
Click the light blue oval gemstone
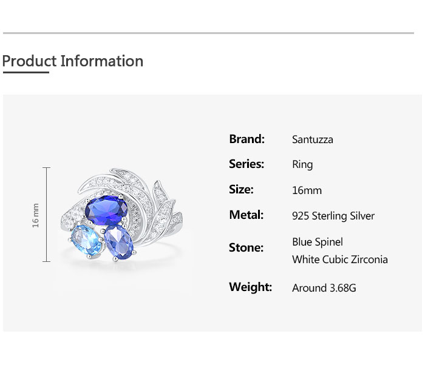pyautogui.click(x=86, y=240)
